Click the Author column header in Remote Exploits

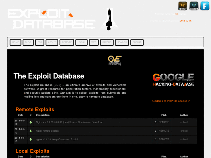click(184, 115)
